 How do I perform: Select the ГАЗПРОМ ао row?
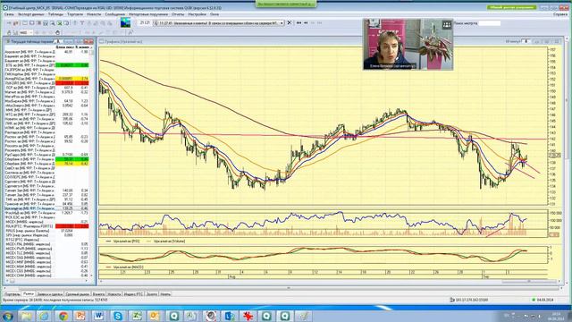[x=46, y=70]
